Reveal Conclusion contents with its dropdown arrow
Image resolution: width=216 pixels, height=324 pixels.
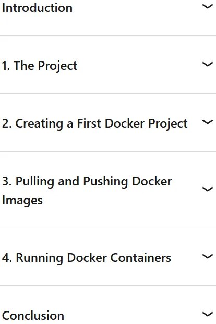tap(207, 314)
